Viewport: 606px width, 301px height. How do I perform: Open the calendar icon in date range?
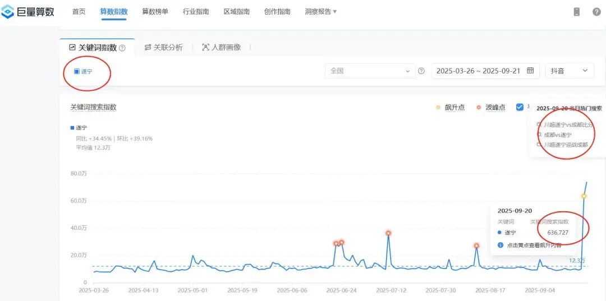[530, 71]
